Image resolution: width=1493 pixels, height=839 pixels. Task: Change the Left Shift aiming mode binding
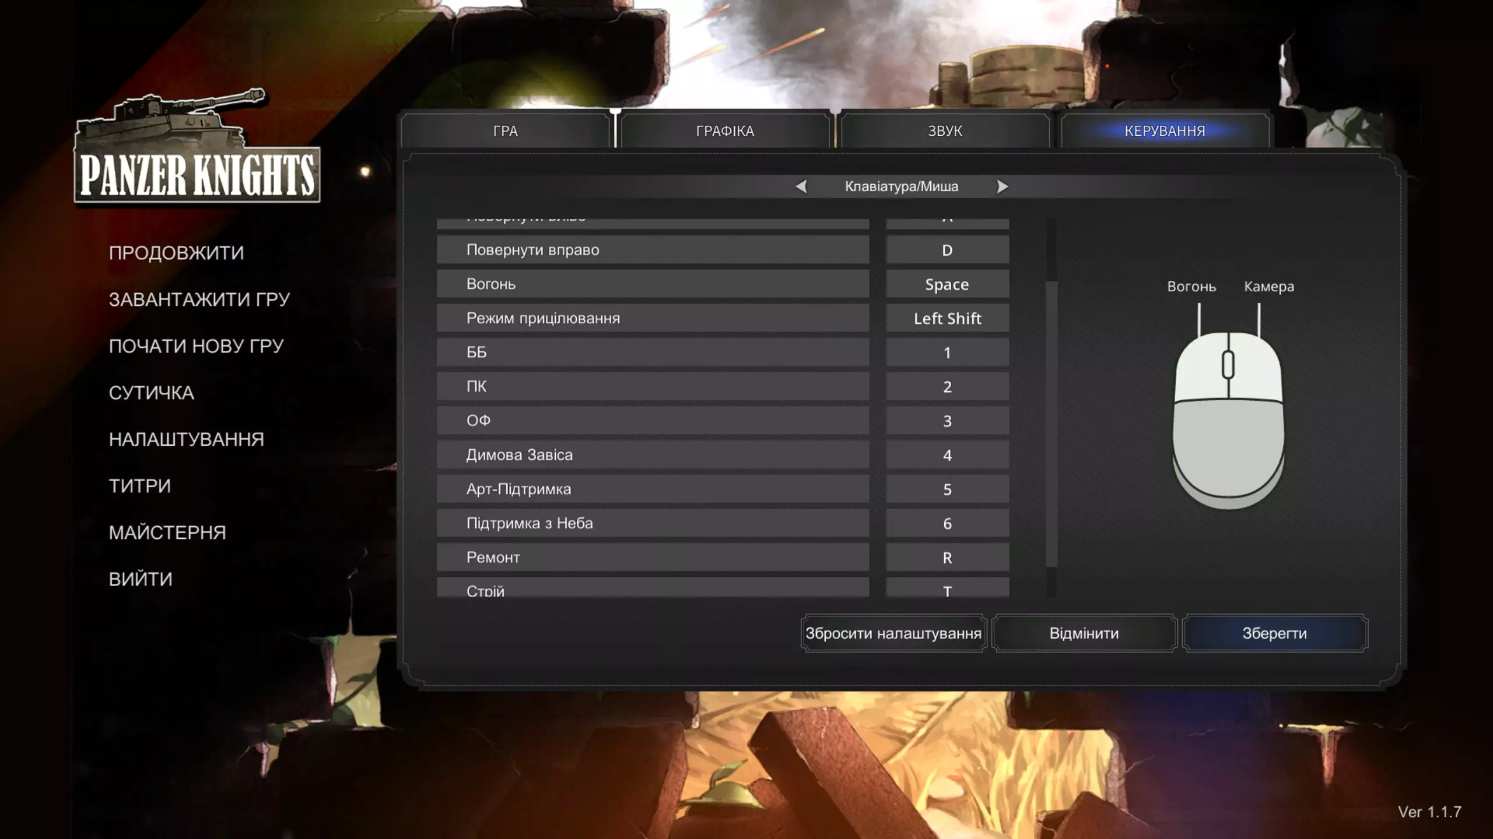click(947, 319)
